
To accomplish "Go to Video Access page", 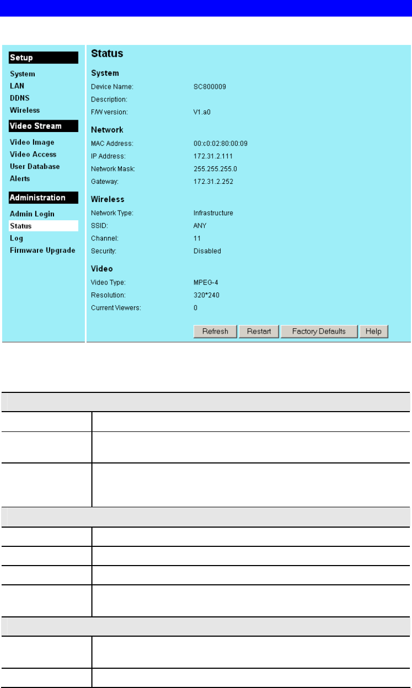I will (x=33, y=154).
